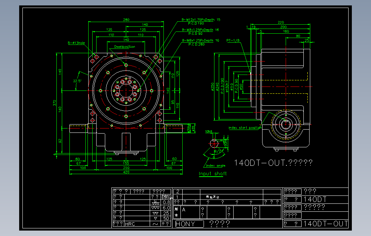Click the 'Input shaft' underlined title
The height and width of the screenshot is (236, 371).
213,174
